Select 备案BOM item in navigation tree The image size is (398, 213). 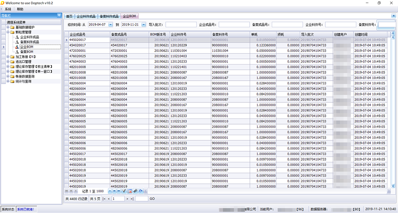coord(26,52)
